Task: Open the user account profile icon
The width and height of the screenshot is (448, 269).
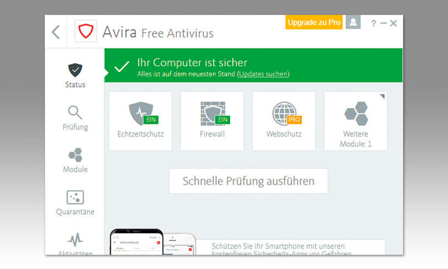Action: tap(353, 22)
